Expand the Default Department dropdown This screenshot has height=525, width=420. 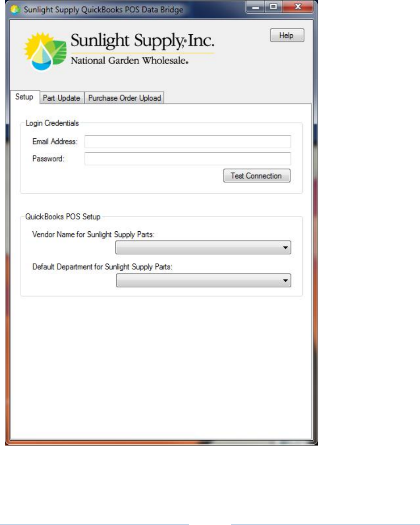click(x=203, y=280)
